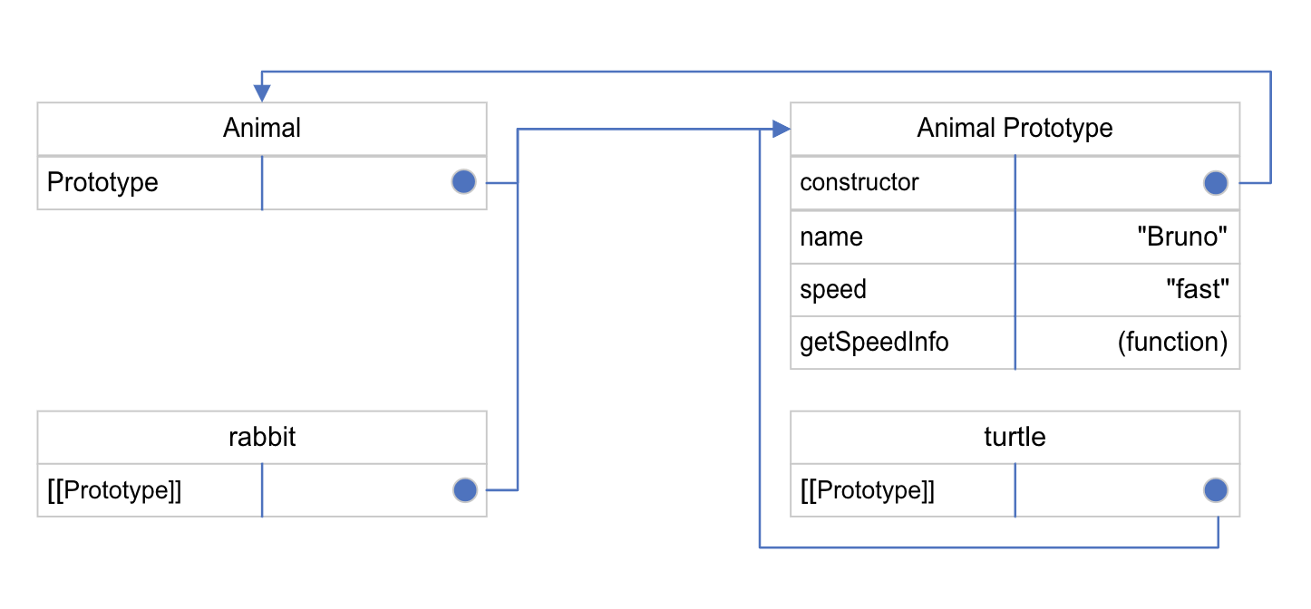1311x609 pixels.
Task: Click the constructor property label
Action: [859, 182]
